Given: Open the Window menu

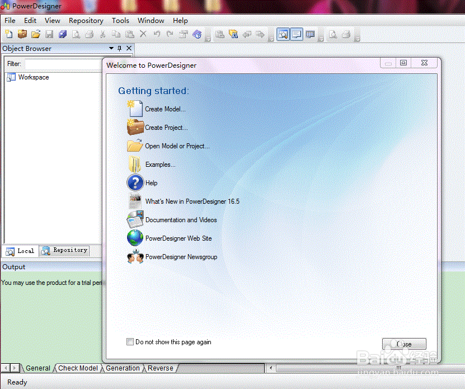Looking at the screenshot, I should 151,21.
